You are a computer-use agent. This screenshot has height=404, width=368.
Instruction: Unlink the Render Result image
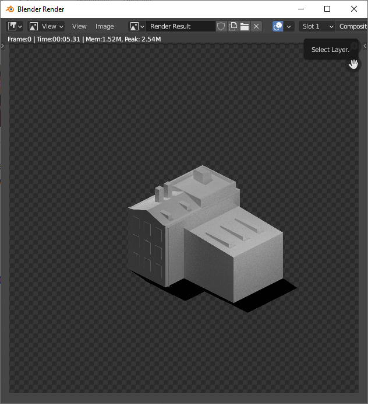point(256,26)
